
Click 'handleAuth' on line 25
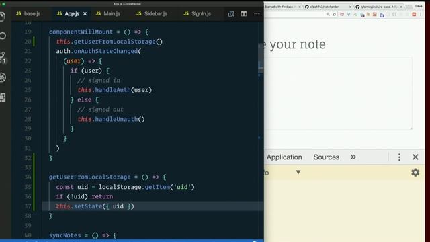pyautogui.click(x=113, y=90)
